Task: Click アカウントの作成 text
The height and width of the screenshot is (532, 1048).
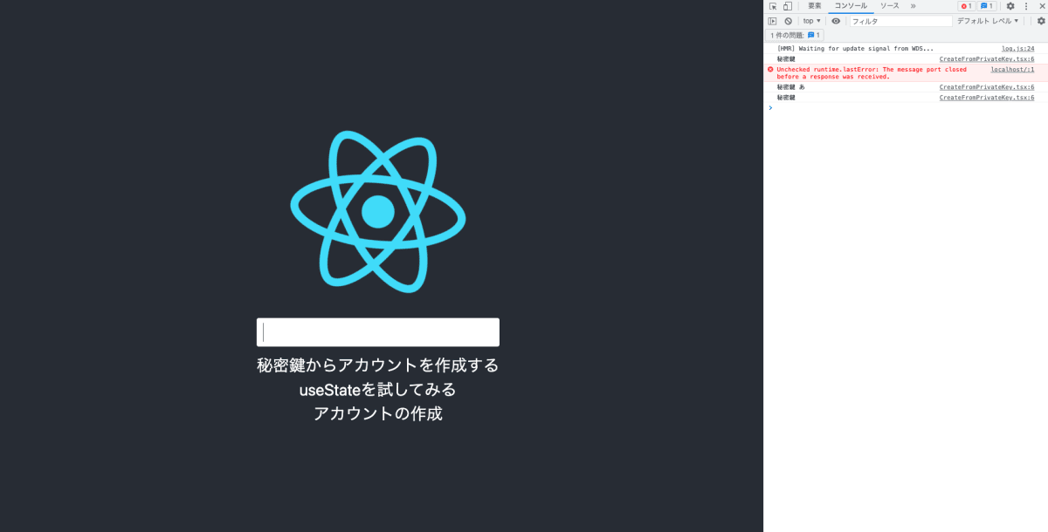Action: pos(378,413)
